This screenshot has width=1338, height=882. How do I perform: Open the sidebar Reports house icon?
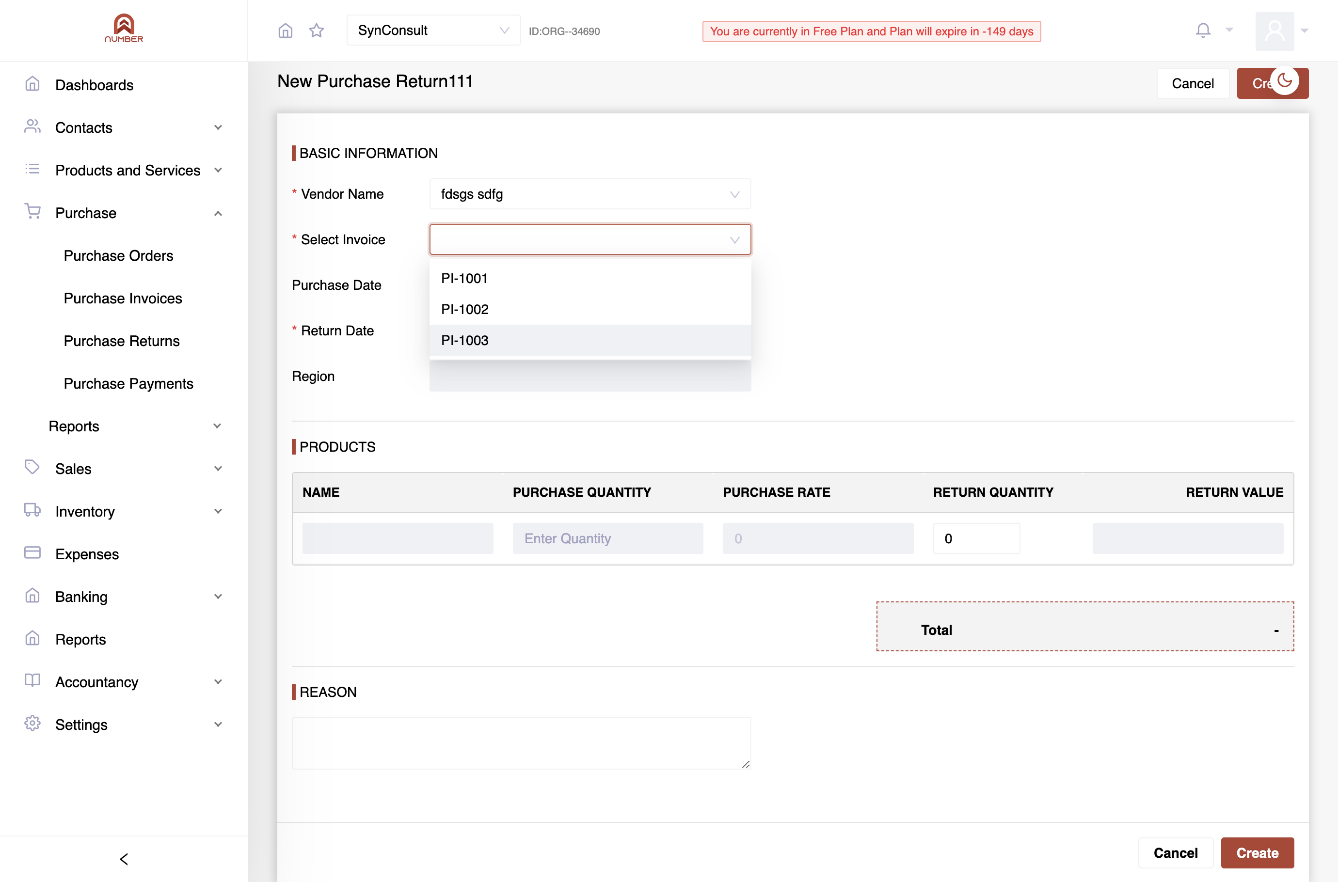point(32,638)
